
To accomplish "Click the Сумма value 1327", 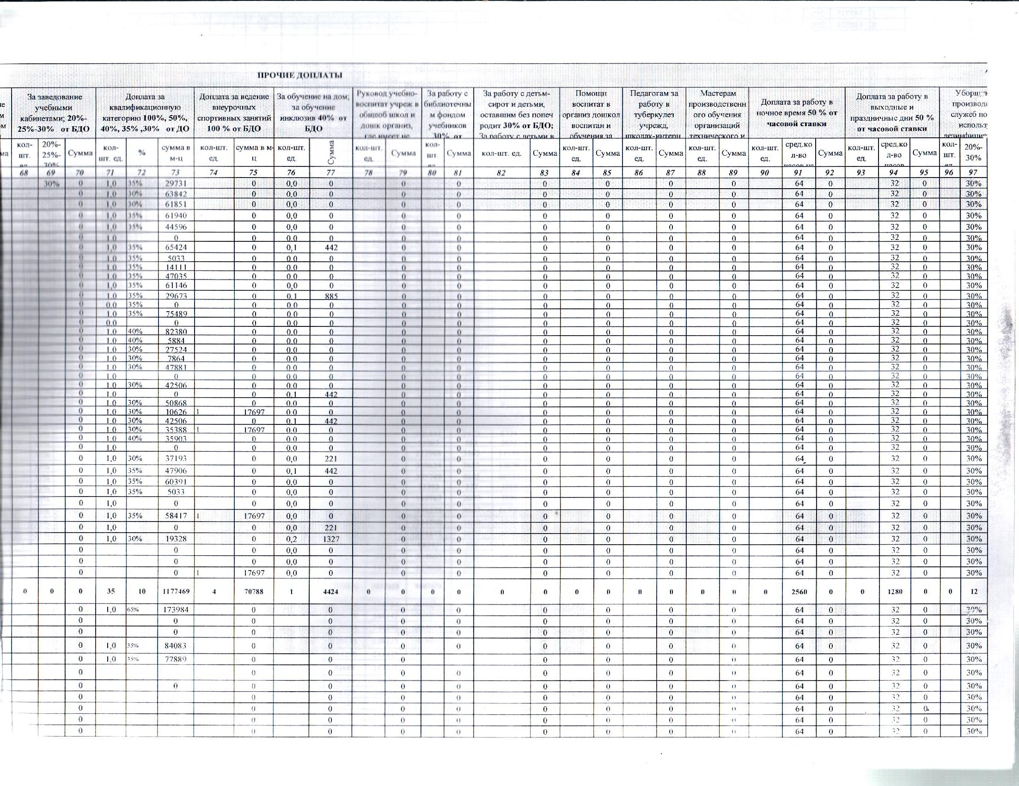I will [x=330, y=540].
